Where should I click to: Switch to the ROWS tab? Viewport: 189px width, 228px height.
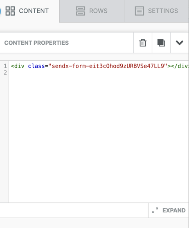pos(92,11)
